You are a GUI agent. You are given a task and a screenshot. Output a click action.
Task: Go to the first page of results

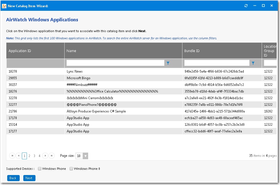click(x=12, y=156)
